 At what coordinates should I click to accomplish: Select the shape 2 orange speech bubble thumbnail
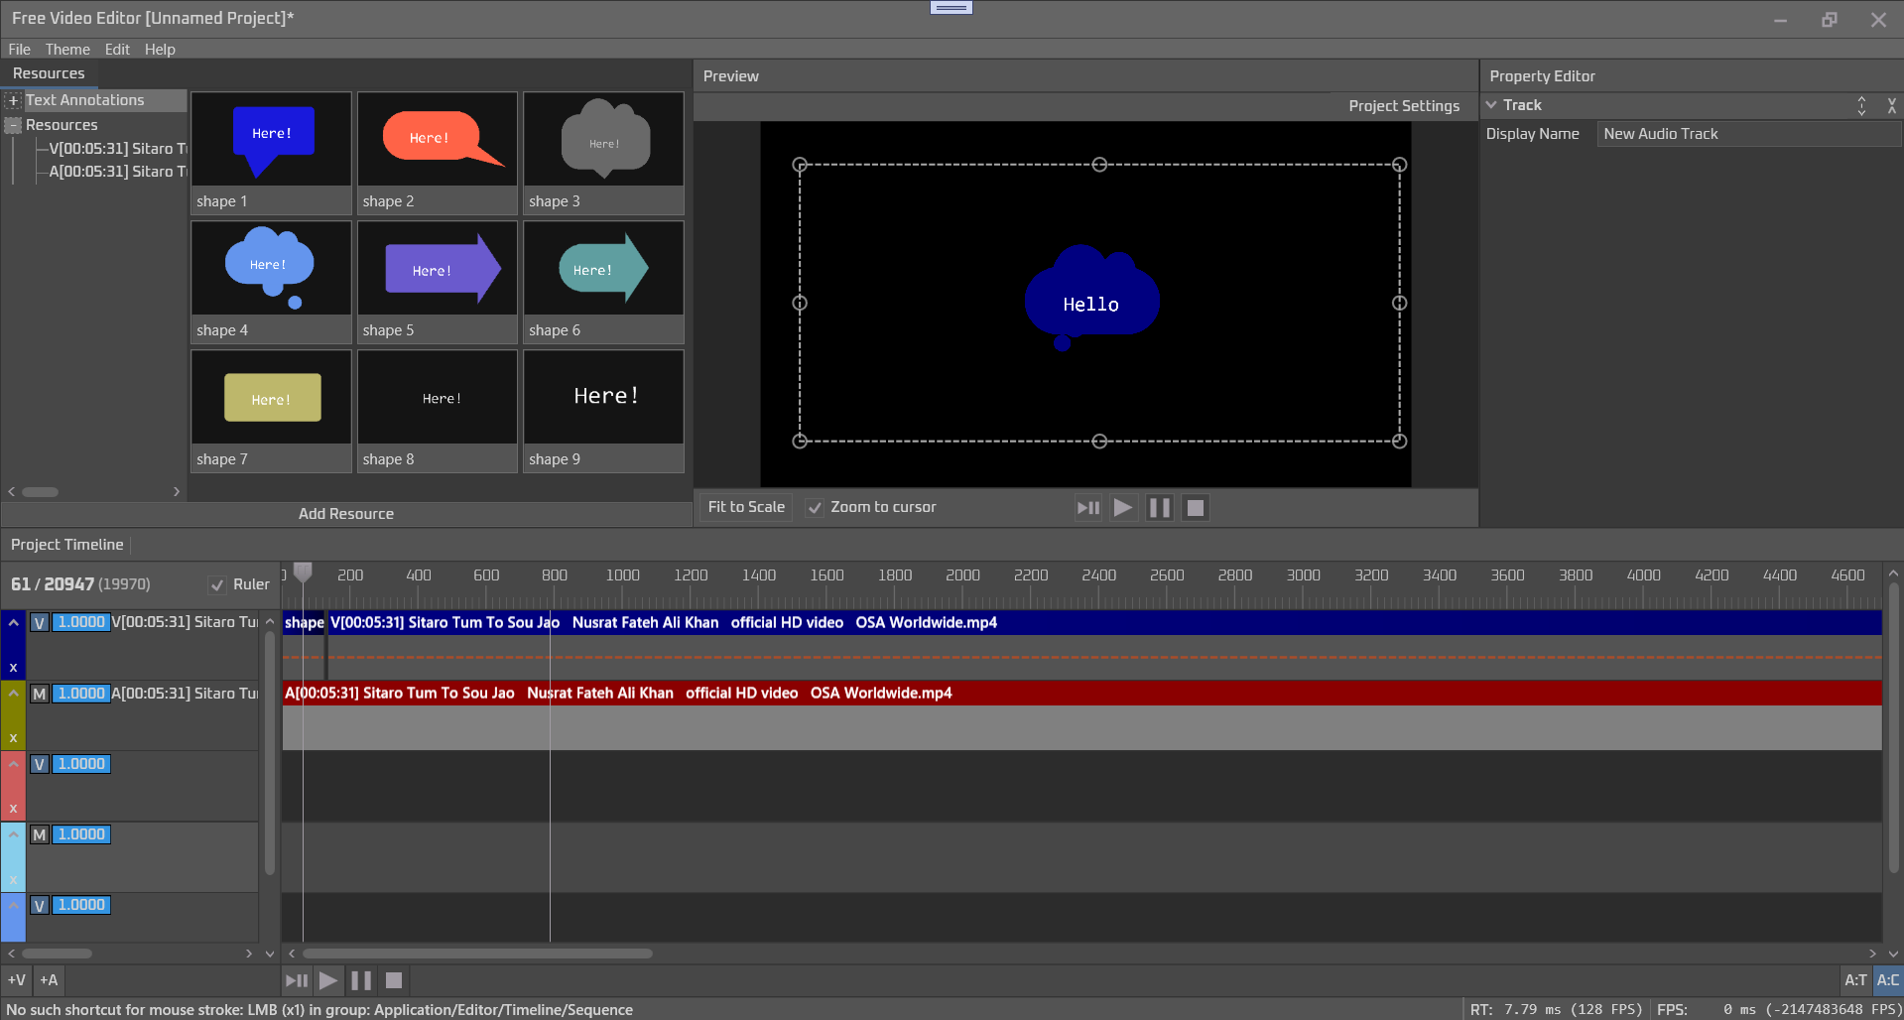[438, 140]
